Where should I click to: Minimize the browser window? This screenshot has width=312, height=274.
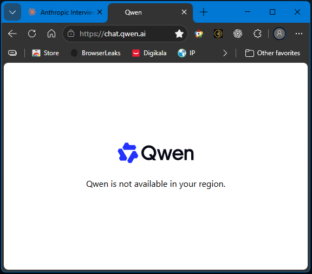pyautogui.click(x=248, y=12)
